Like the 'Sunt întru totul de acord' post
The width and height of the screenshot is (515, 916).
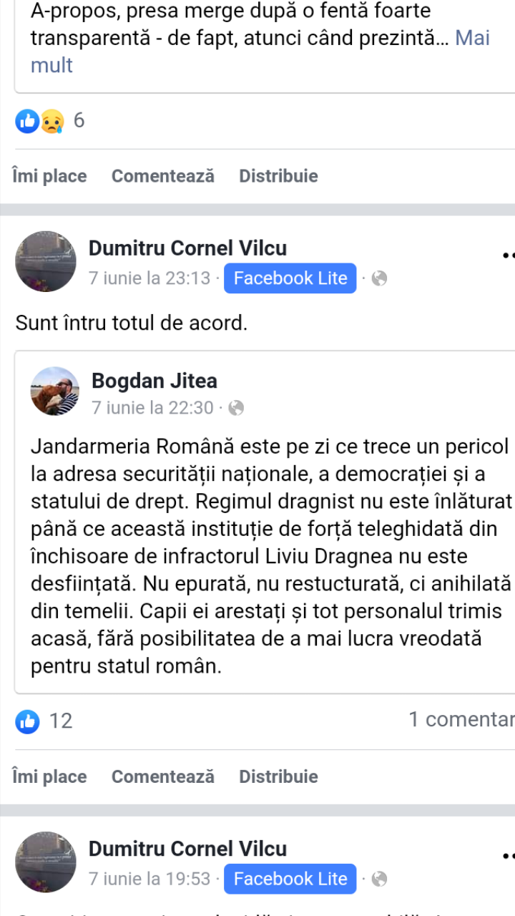(x=49, y=776)
